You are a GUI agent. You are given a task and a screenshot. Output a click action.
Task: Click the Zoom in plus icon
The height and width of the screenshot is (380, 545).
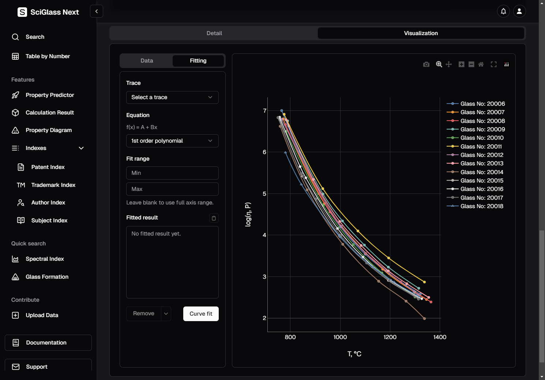point(461,64)
